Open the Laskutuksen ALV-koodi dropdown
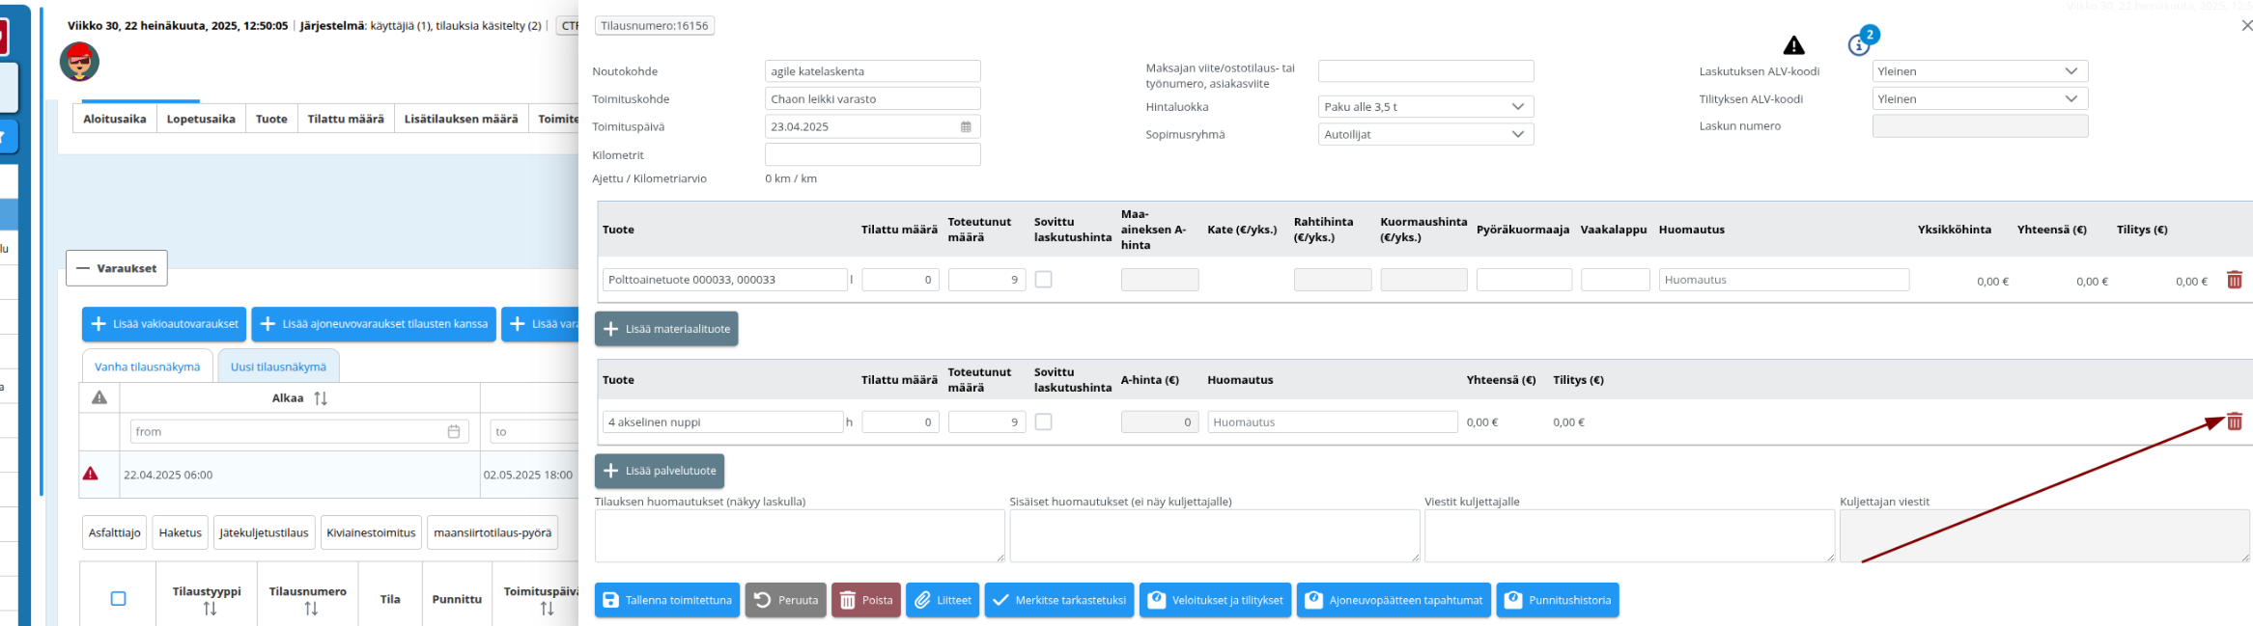The width and height of the screenshot is (2253, 626). click(1979, 71)
